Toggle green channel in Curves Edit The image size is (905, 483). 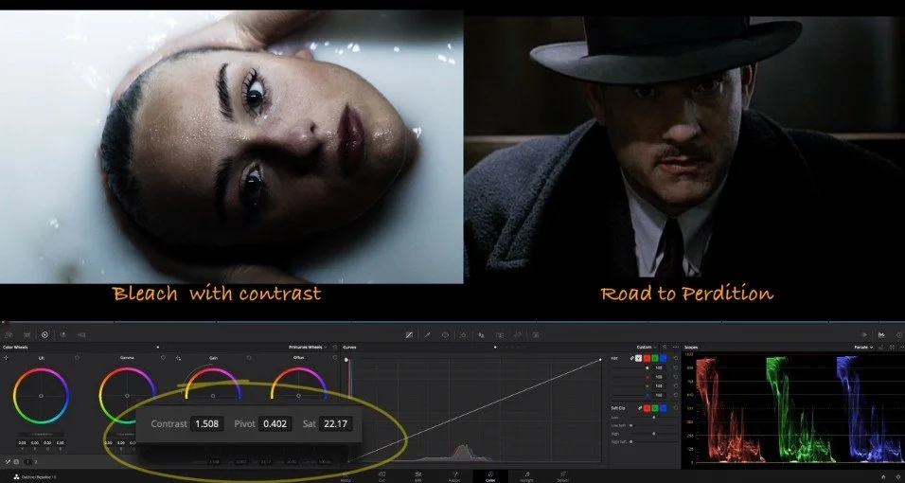pos(655,358)
